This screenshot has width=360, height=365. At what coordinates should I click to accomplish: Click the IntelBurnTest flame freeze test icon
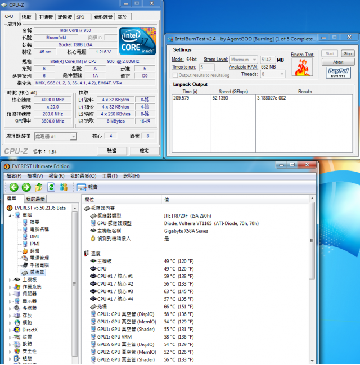coord(302,67)
